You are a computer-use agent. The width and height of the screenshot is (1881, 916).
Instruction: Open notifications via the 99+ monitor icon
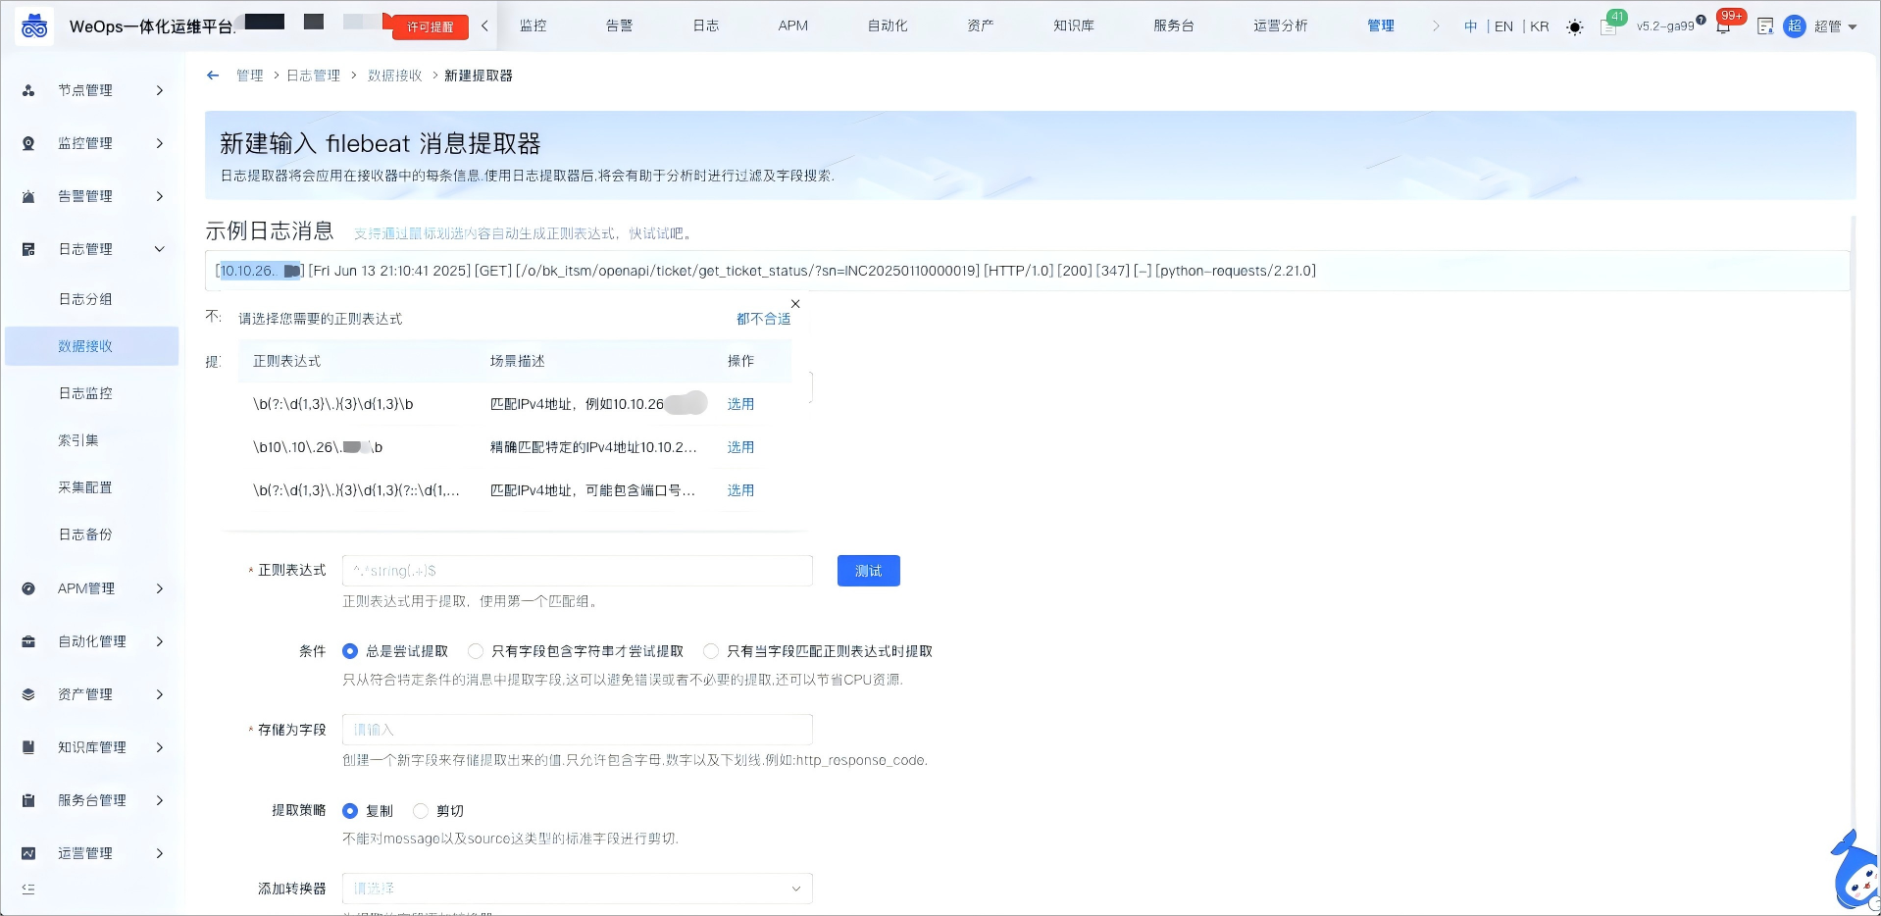[x=1723, y=26]
